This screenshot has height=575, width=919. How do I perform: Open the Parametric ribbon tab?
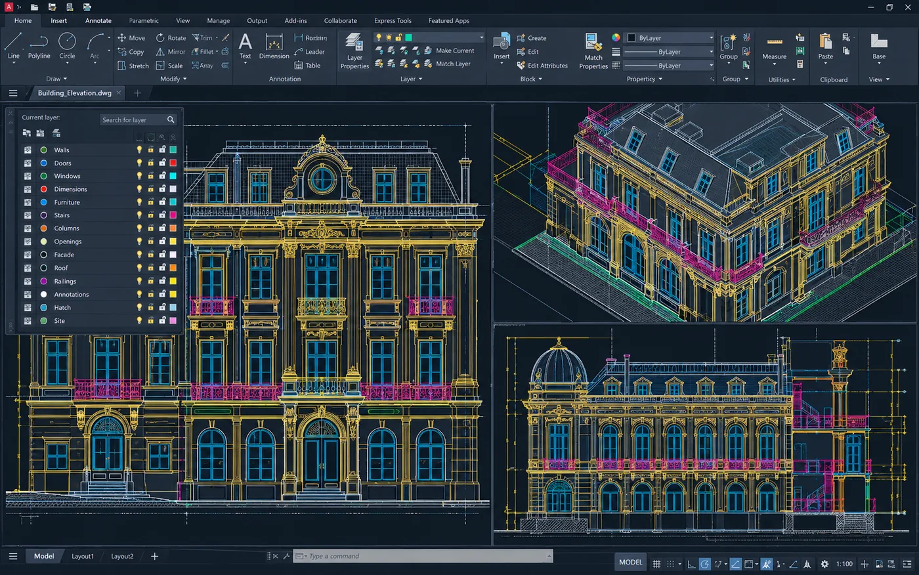[x=144, y=20]
